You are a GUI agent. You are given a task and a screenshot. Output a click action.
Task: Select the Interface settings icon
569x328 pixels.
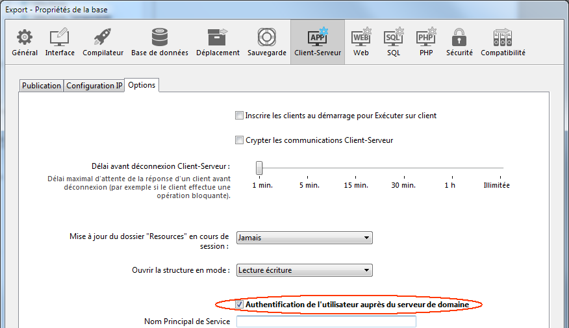60,42
